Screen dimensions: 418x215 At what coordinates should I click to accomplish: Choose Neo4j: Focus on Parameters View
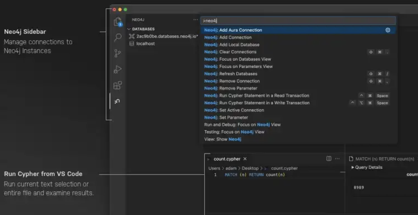[298, 66]
